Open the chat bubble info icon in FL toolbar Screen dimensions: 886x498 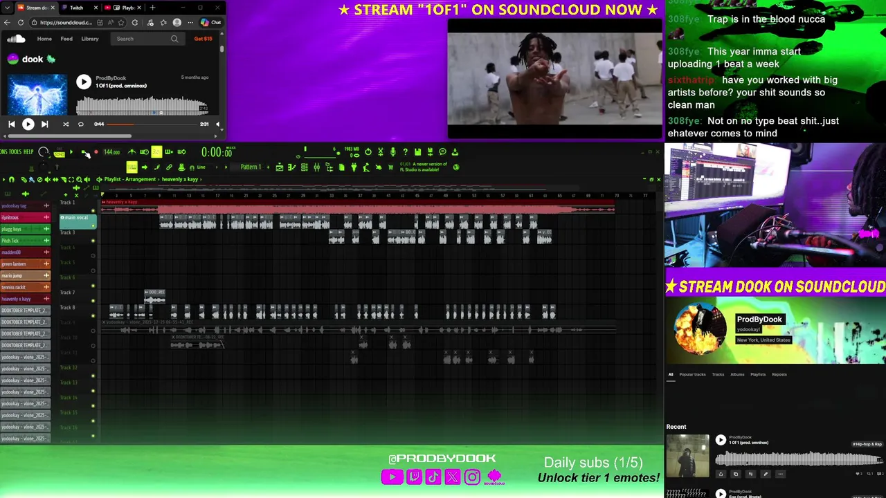tap(442, 151)
